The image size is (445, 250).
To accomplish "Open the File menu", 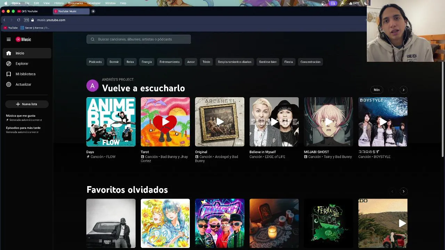I will (x=27, y=3).
